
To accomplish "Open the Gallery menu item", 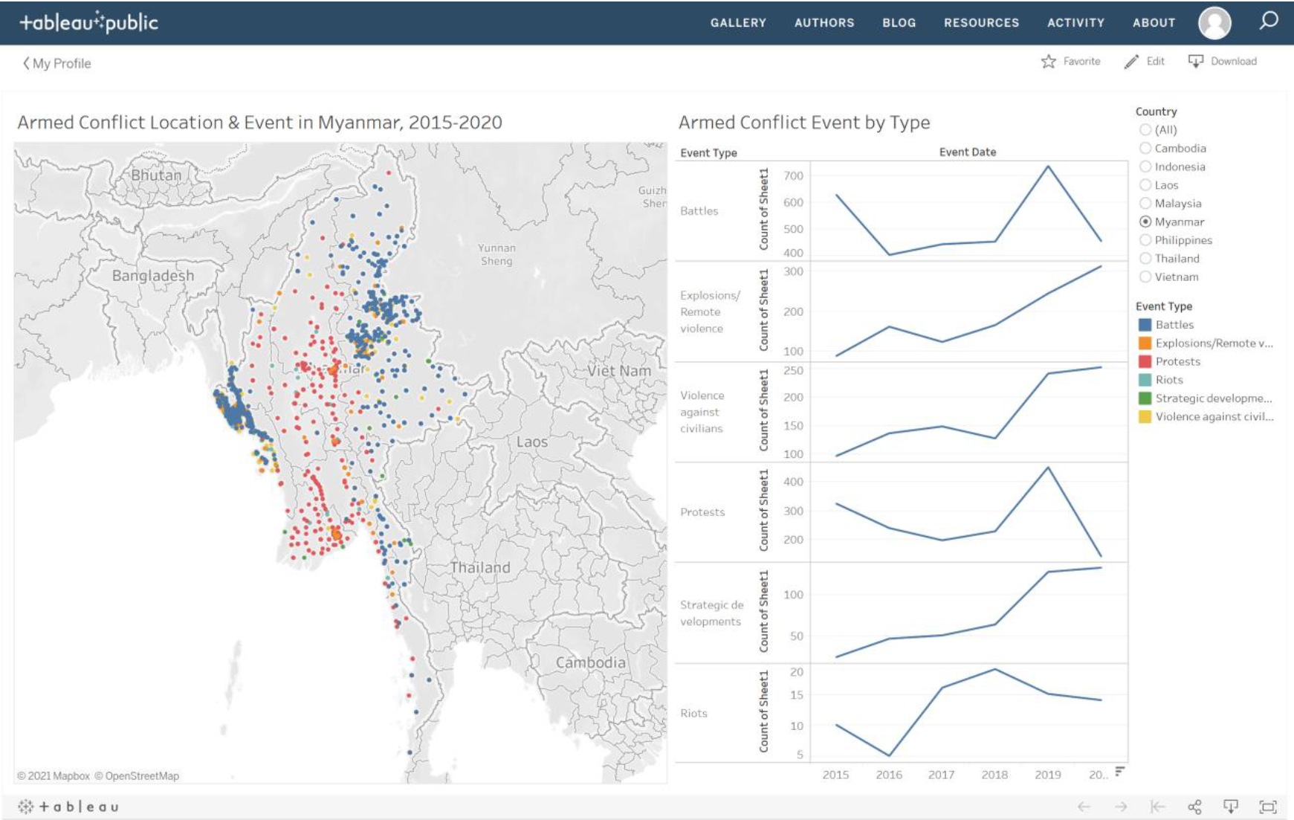I will click(737, 23).
